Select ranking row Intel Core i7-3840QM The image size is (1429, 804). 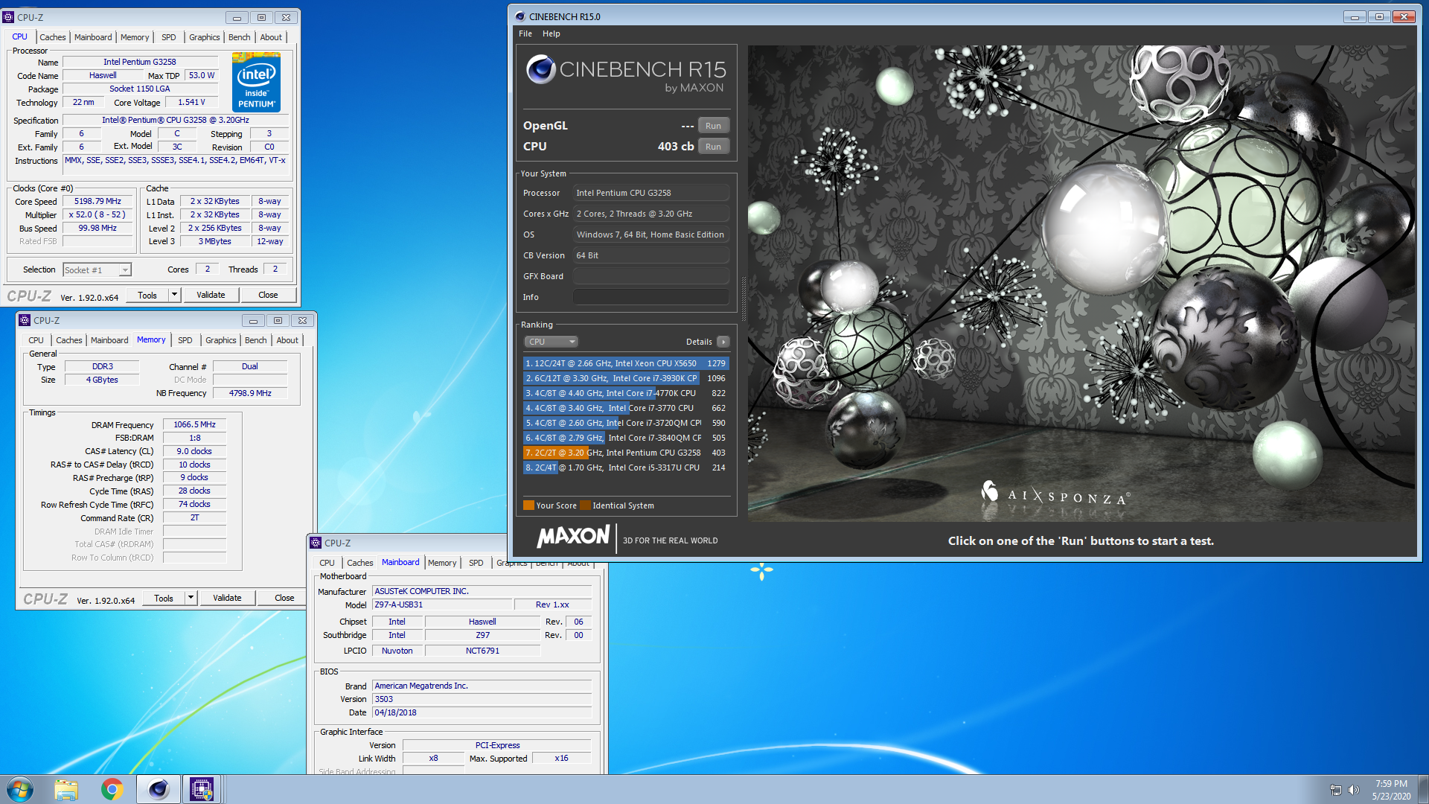tap(626, 438)
